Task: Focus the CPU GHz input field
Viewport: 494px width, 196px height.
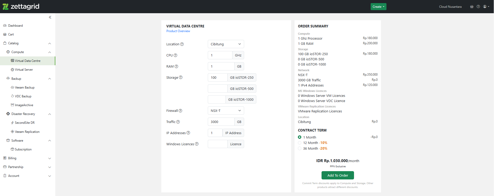Action: click(x=220, y=55)
